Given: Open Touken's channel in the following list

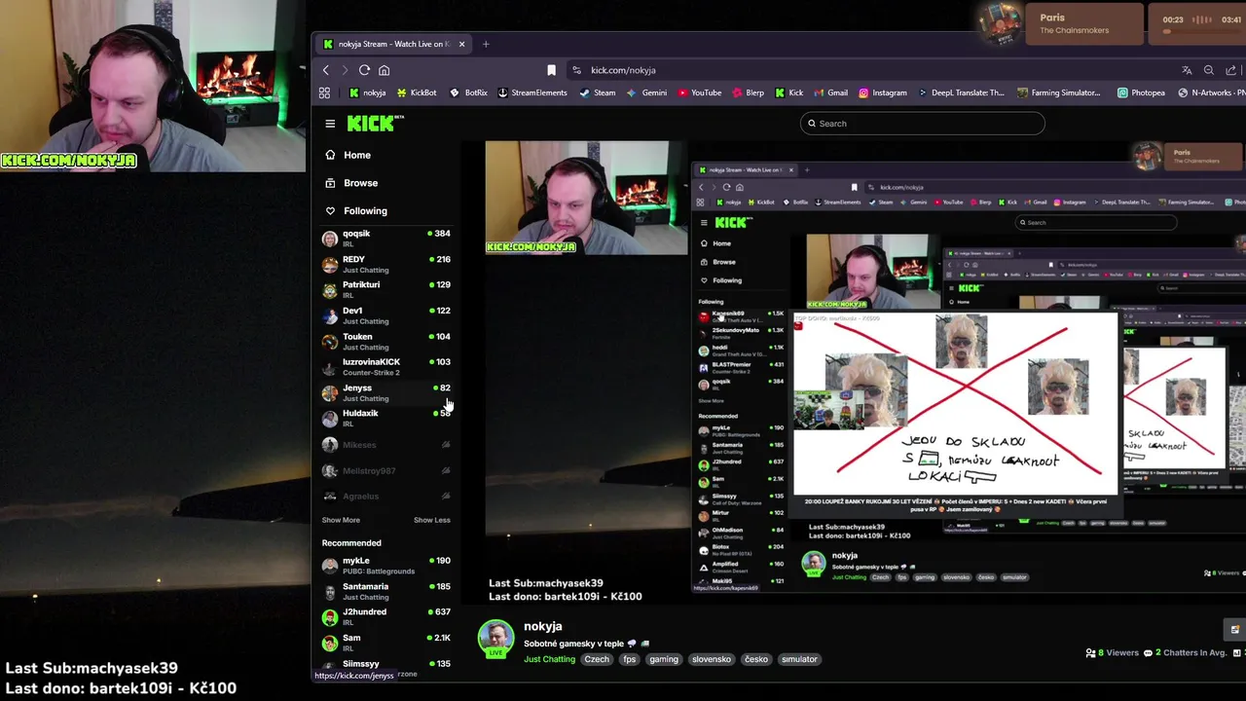Looking at the screenshot, I should click(386, 341).
